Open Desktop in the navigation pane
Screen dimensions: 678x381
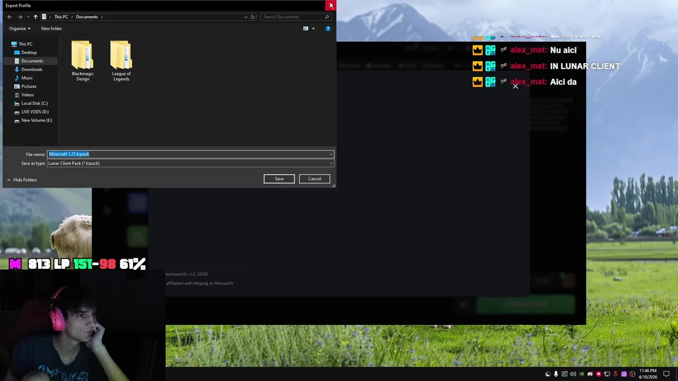tap(29, 52)
